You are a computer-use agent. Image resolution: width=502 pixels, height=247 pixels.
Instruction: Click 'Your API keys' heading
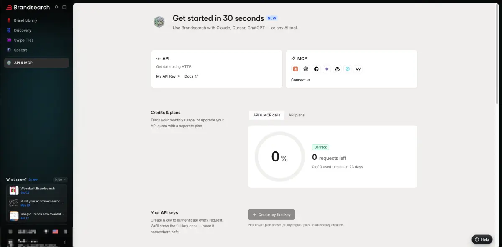coord(164,213)
